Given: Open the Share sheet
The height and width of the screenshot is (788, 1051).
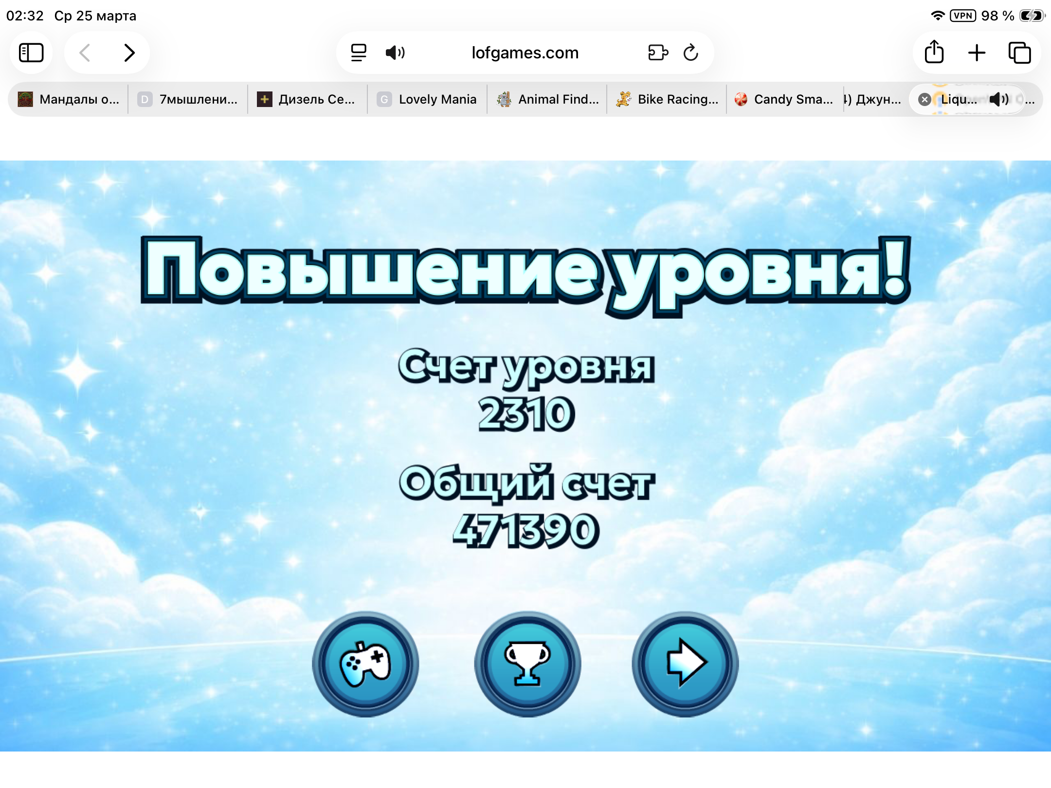Looking at the screenshot, I should point(934,53).
